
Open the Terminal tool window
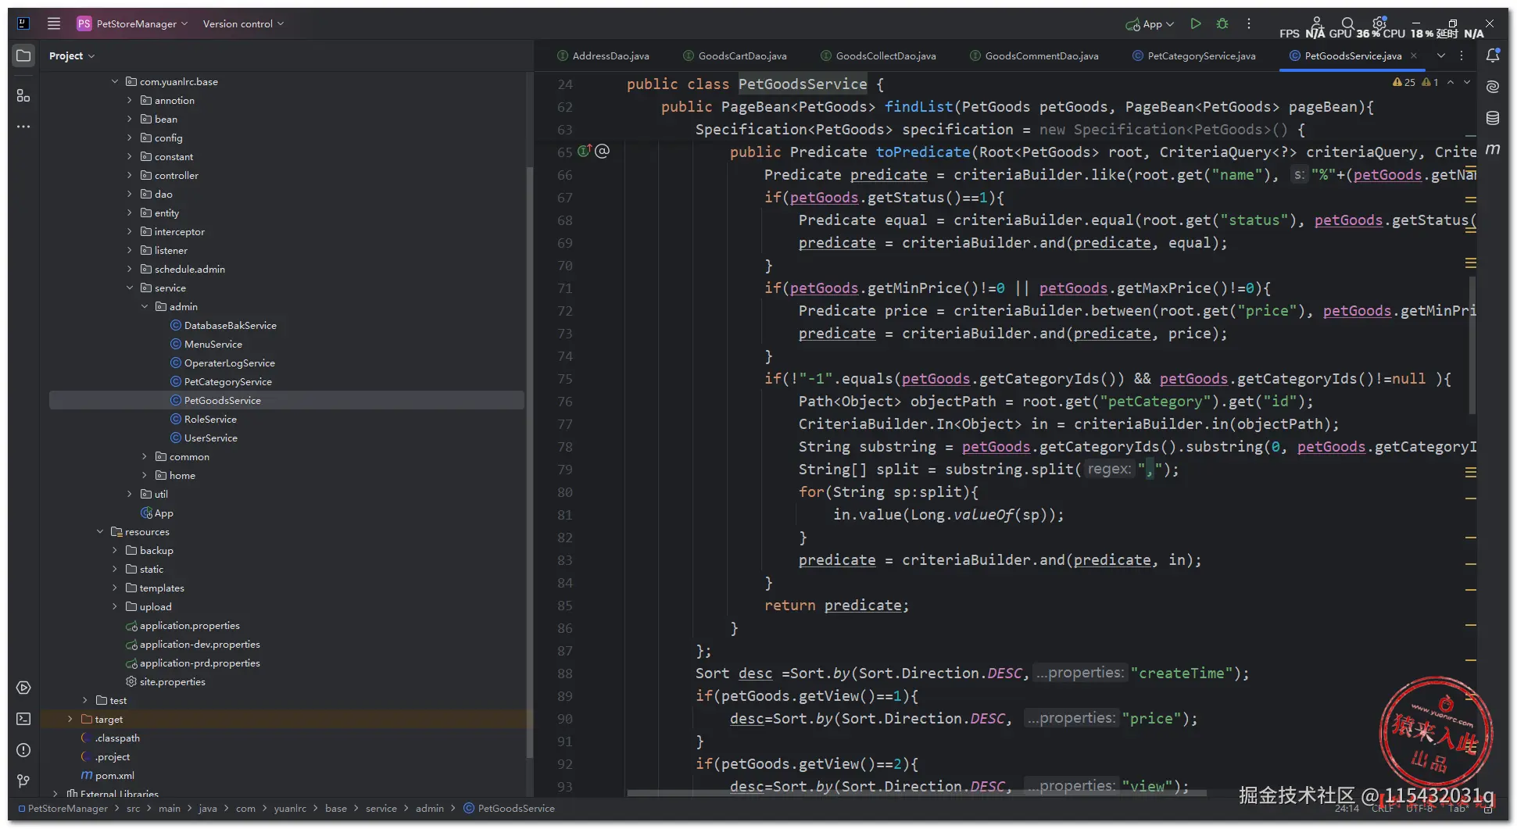23,719
